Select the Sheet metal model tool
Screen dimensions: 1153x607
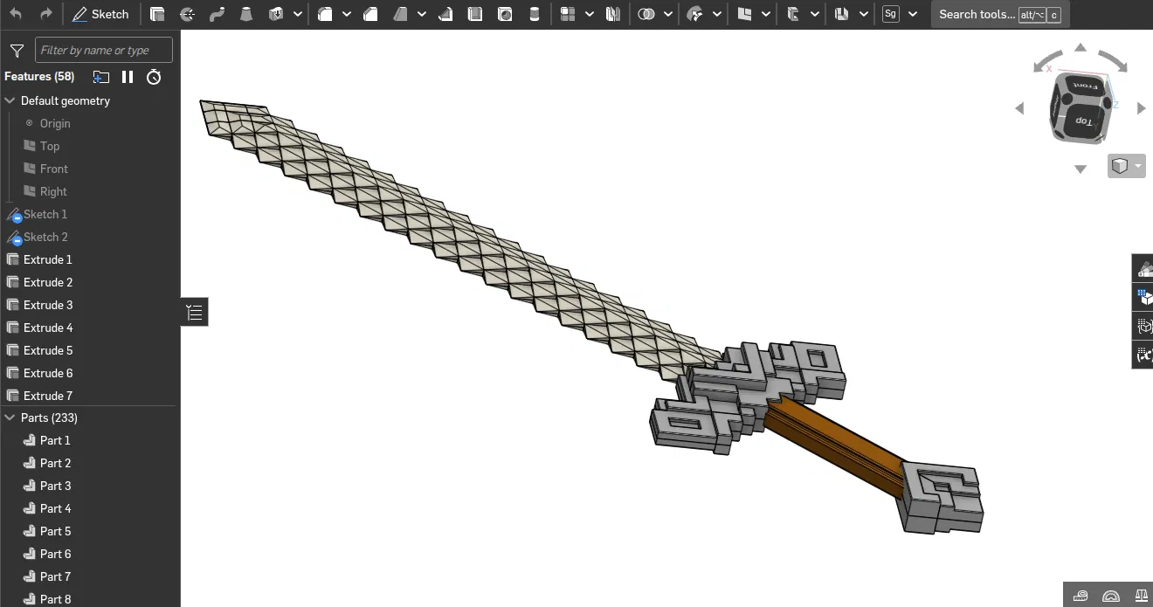pyautogui.click(x=842, y=14)
